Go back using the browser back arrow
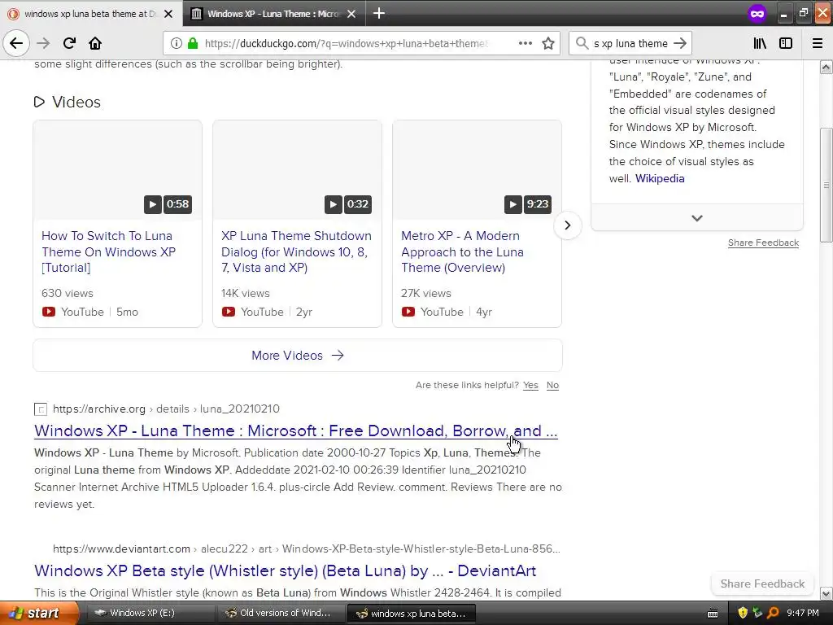This screenshot has width=833, height=625. pos(16,44)
